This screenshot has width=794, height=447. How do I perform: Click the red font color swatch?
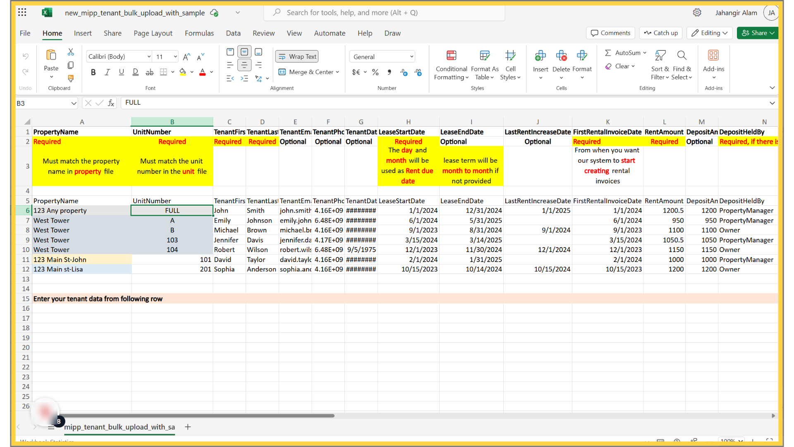[x=203, y=72]
